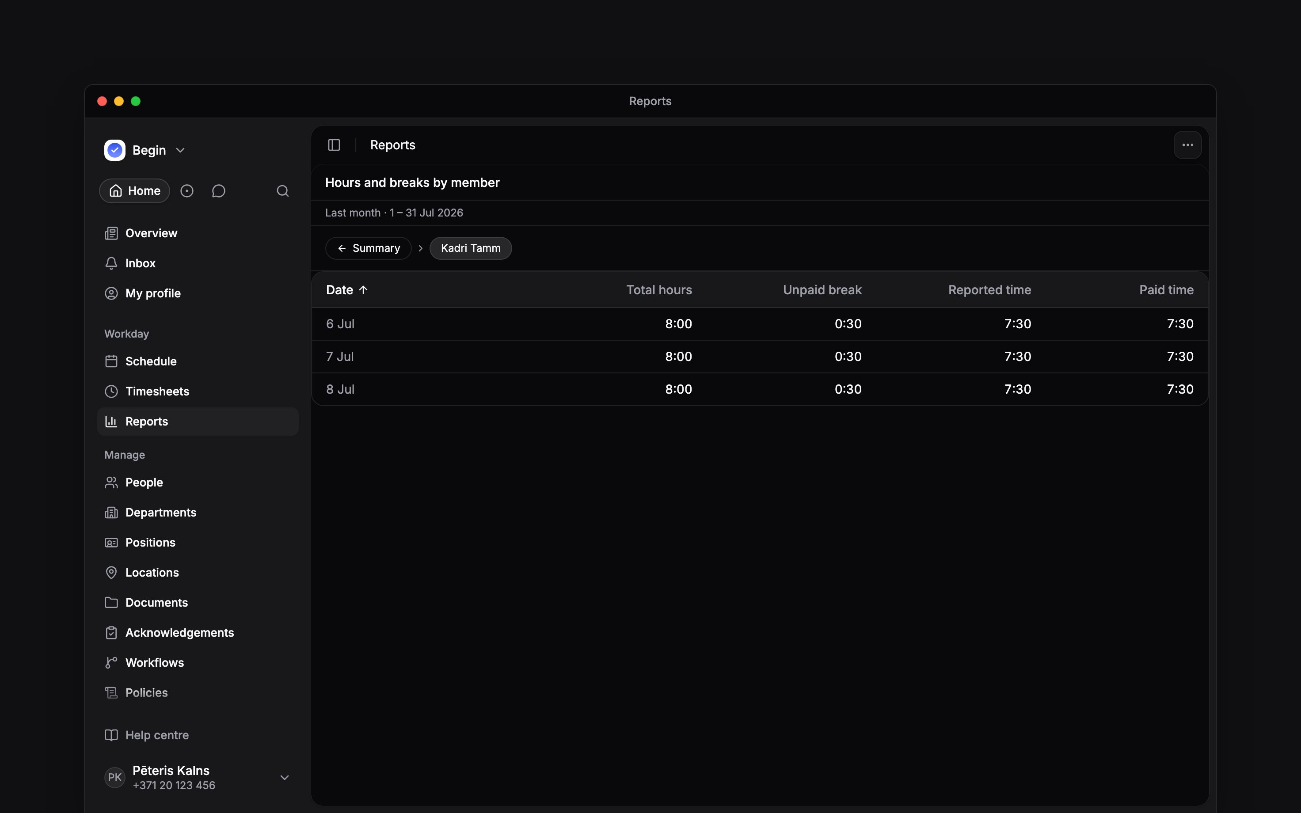Viewport: 1301px width, 813px height.
Task: Click the Positions ID card icon
Action: (111, 543)
